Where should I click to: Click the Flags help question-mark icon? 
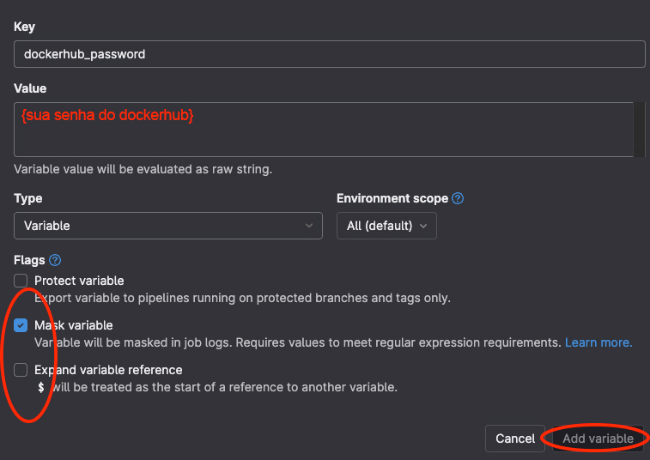click(55, 260)
